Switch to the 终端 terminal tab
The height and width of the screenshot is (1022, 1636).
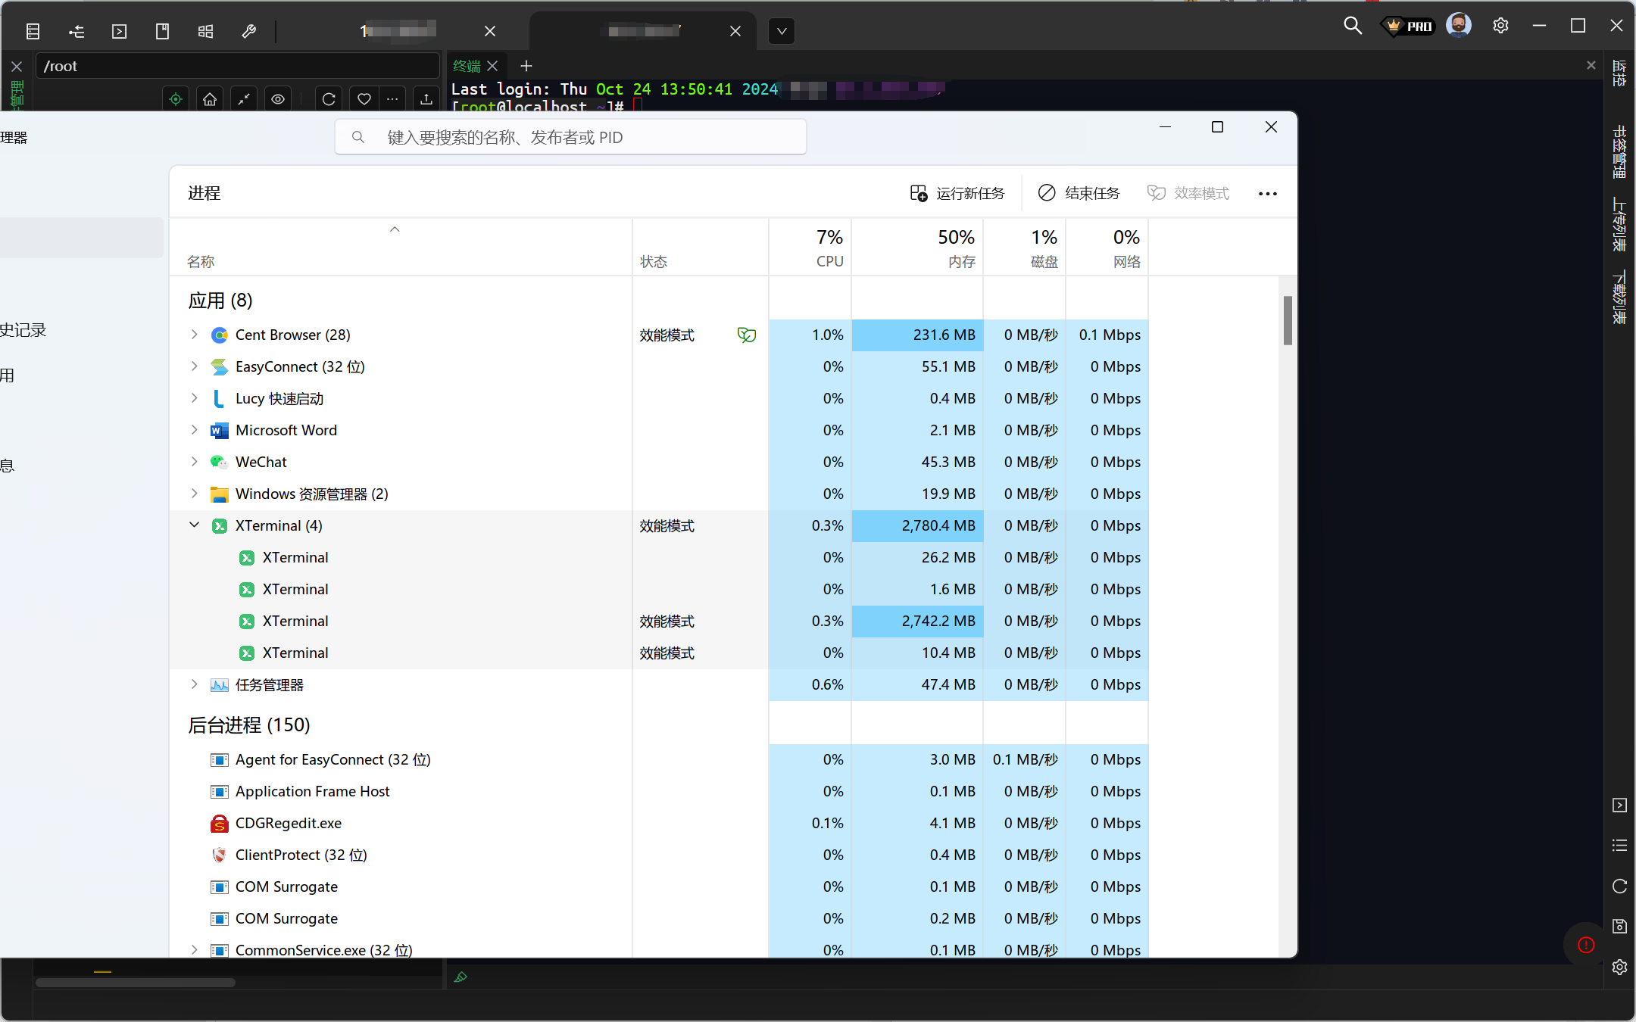[467, 66]
